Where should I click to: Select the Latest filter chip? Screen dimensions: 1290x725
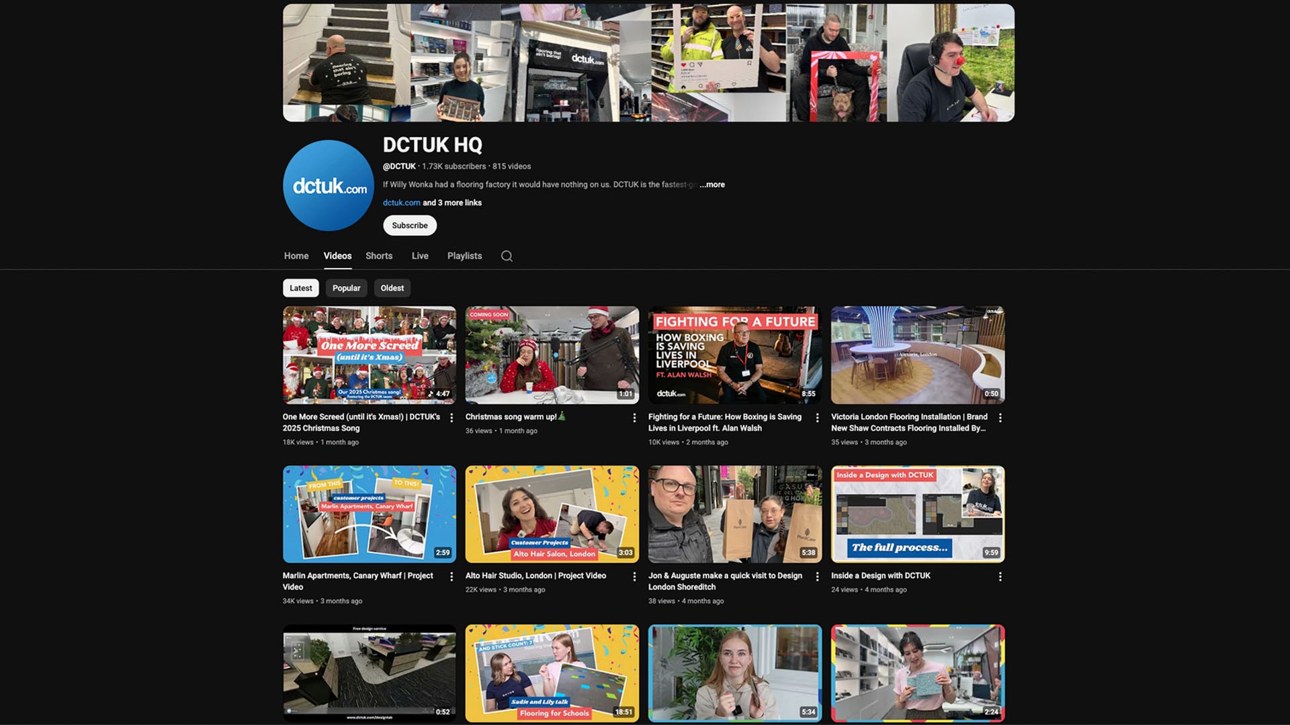coord(300,288)
